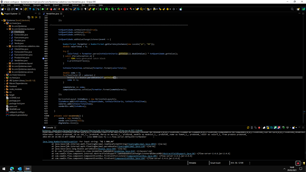The width and height of the screenshot is (306, 172).
Task: Click the Forward navigation arrow
Action: tap(173, 9)
